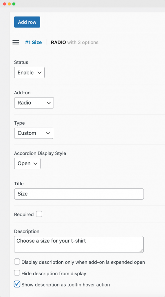This screenshot has height=297, width=165.
Task: Enable display description only when expanded
Action: (x=17, y=262)
